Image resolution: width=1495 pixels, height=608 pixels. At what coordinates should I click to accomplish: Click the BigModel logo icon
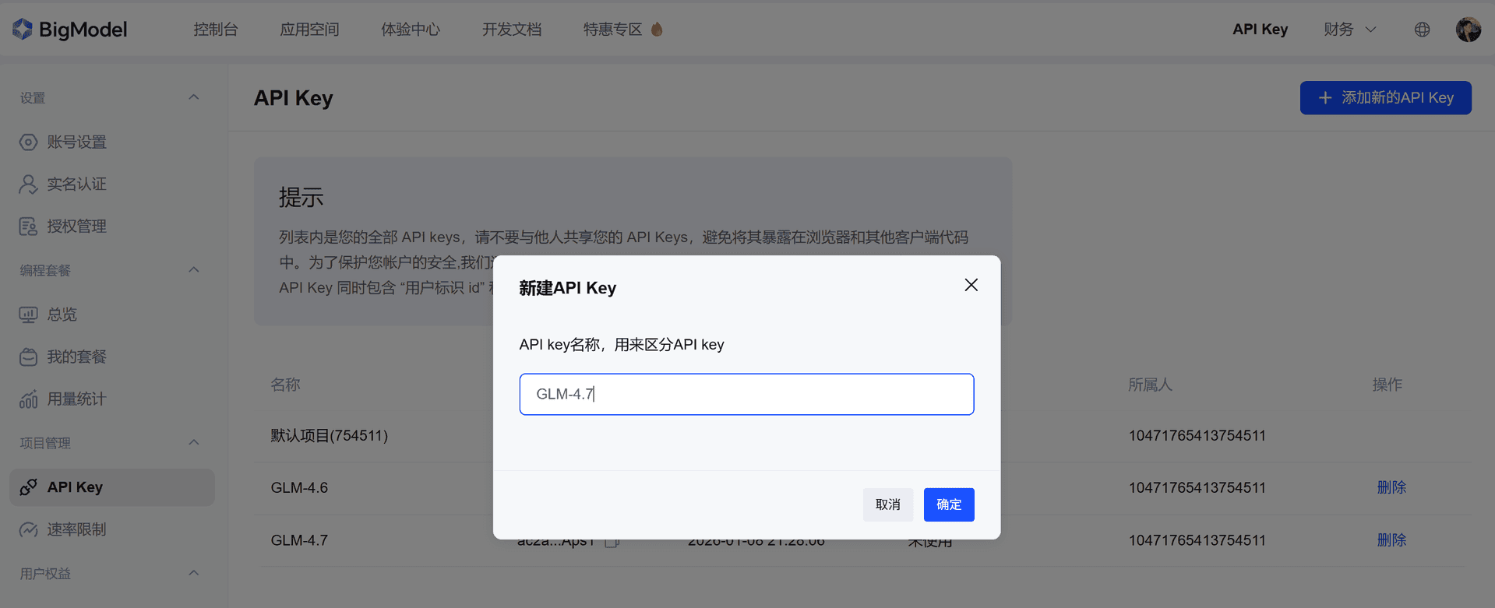pos(23,29)
